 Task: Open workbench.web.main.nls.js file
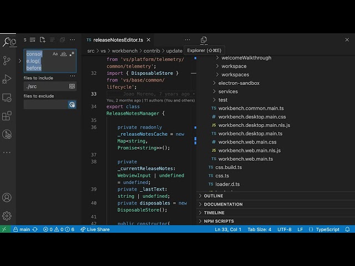tap(249, 150)
